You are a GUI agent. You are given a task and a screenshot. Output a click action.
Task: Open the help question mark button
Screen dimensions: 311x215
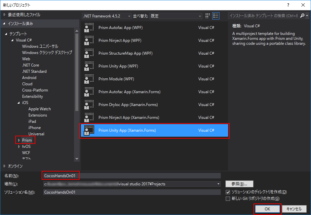tap(288, 5)
